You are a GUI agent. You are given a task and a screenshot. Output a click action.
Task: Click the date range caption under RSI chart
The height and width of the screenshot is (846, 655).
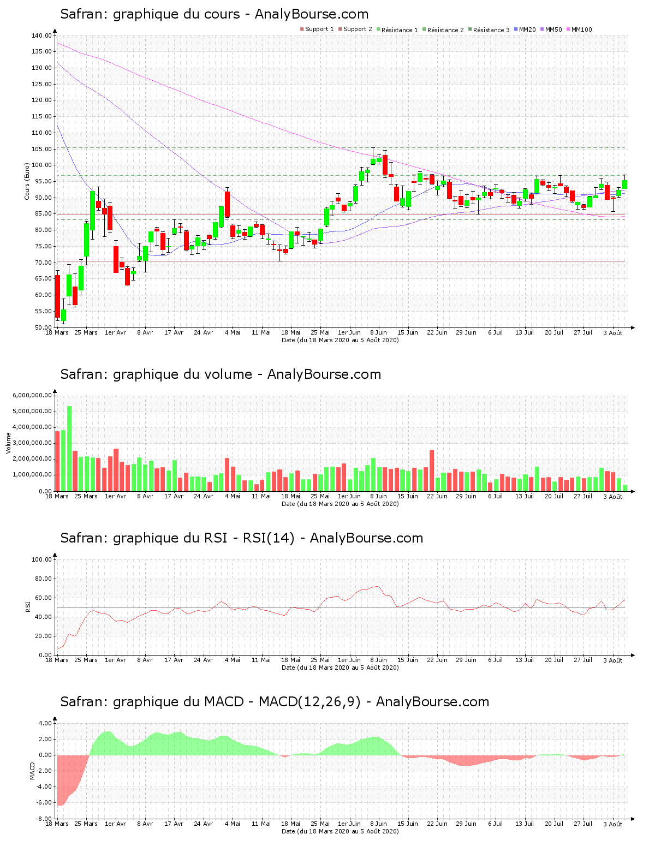(x=340, y=668)
